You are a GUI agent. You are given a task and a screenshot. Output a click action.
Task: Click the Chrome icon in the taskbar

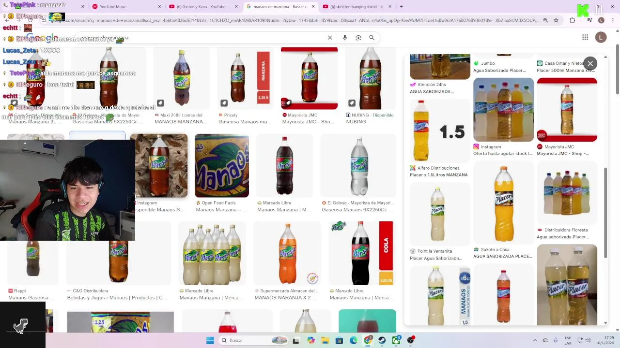pyautogui.click(x=368, y=340)
